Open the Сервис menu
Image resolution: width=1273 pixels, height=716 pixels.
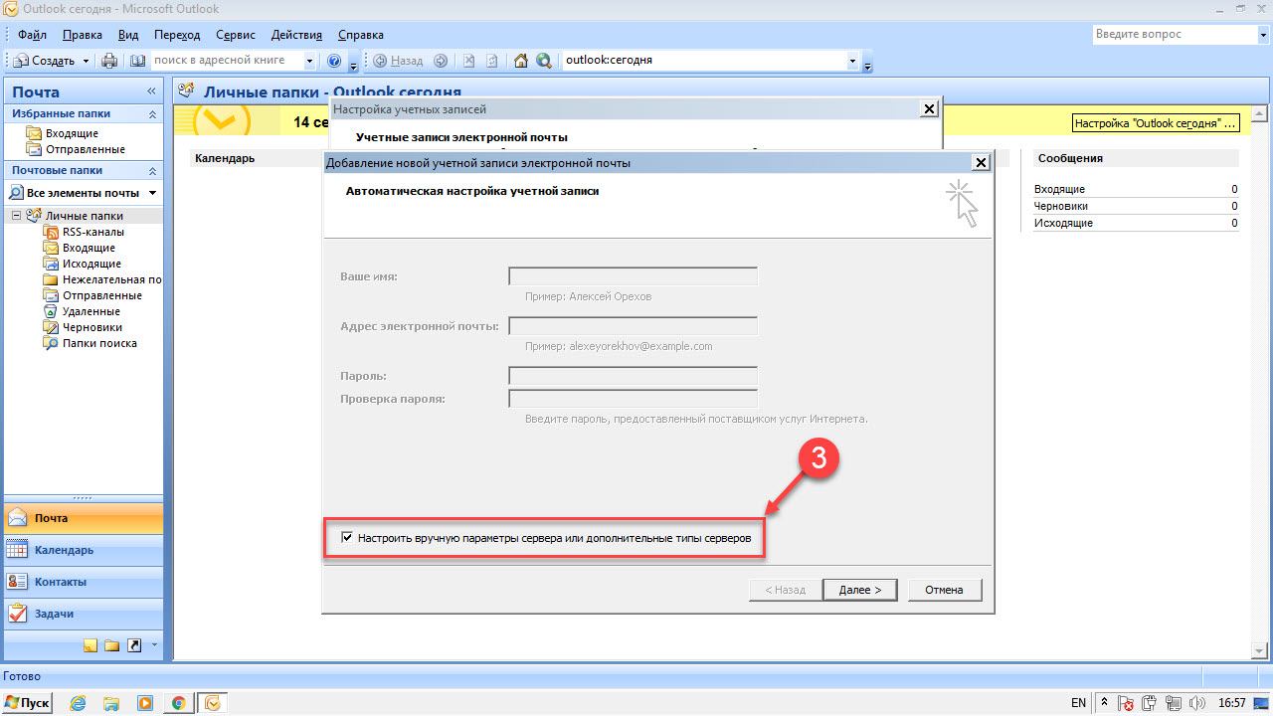[x=235, y=35]
